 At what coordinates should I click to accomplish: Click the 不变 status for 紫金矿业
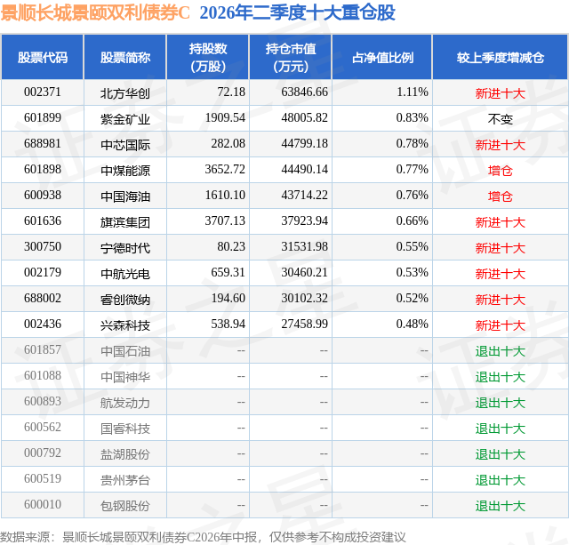click(501, 119)
